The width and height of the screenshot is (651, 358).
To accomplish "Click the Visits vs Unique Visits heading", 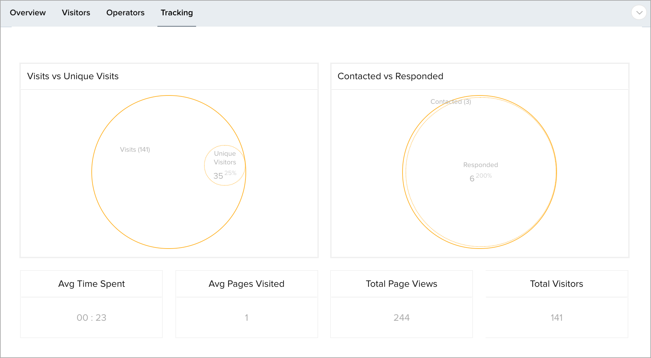I will point(73,76).
